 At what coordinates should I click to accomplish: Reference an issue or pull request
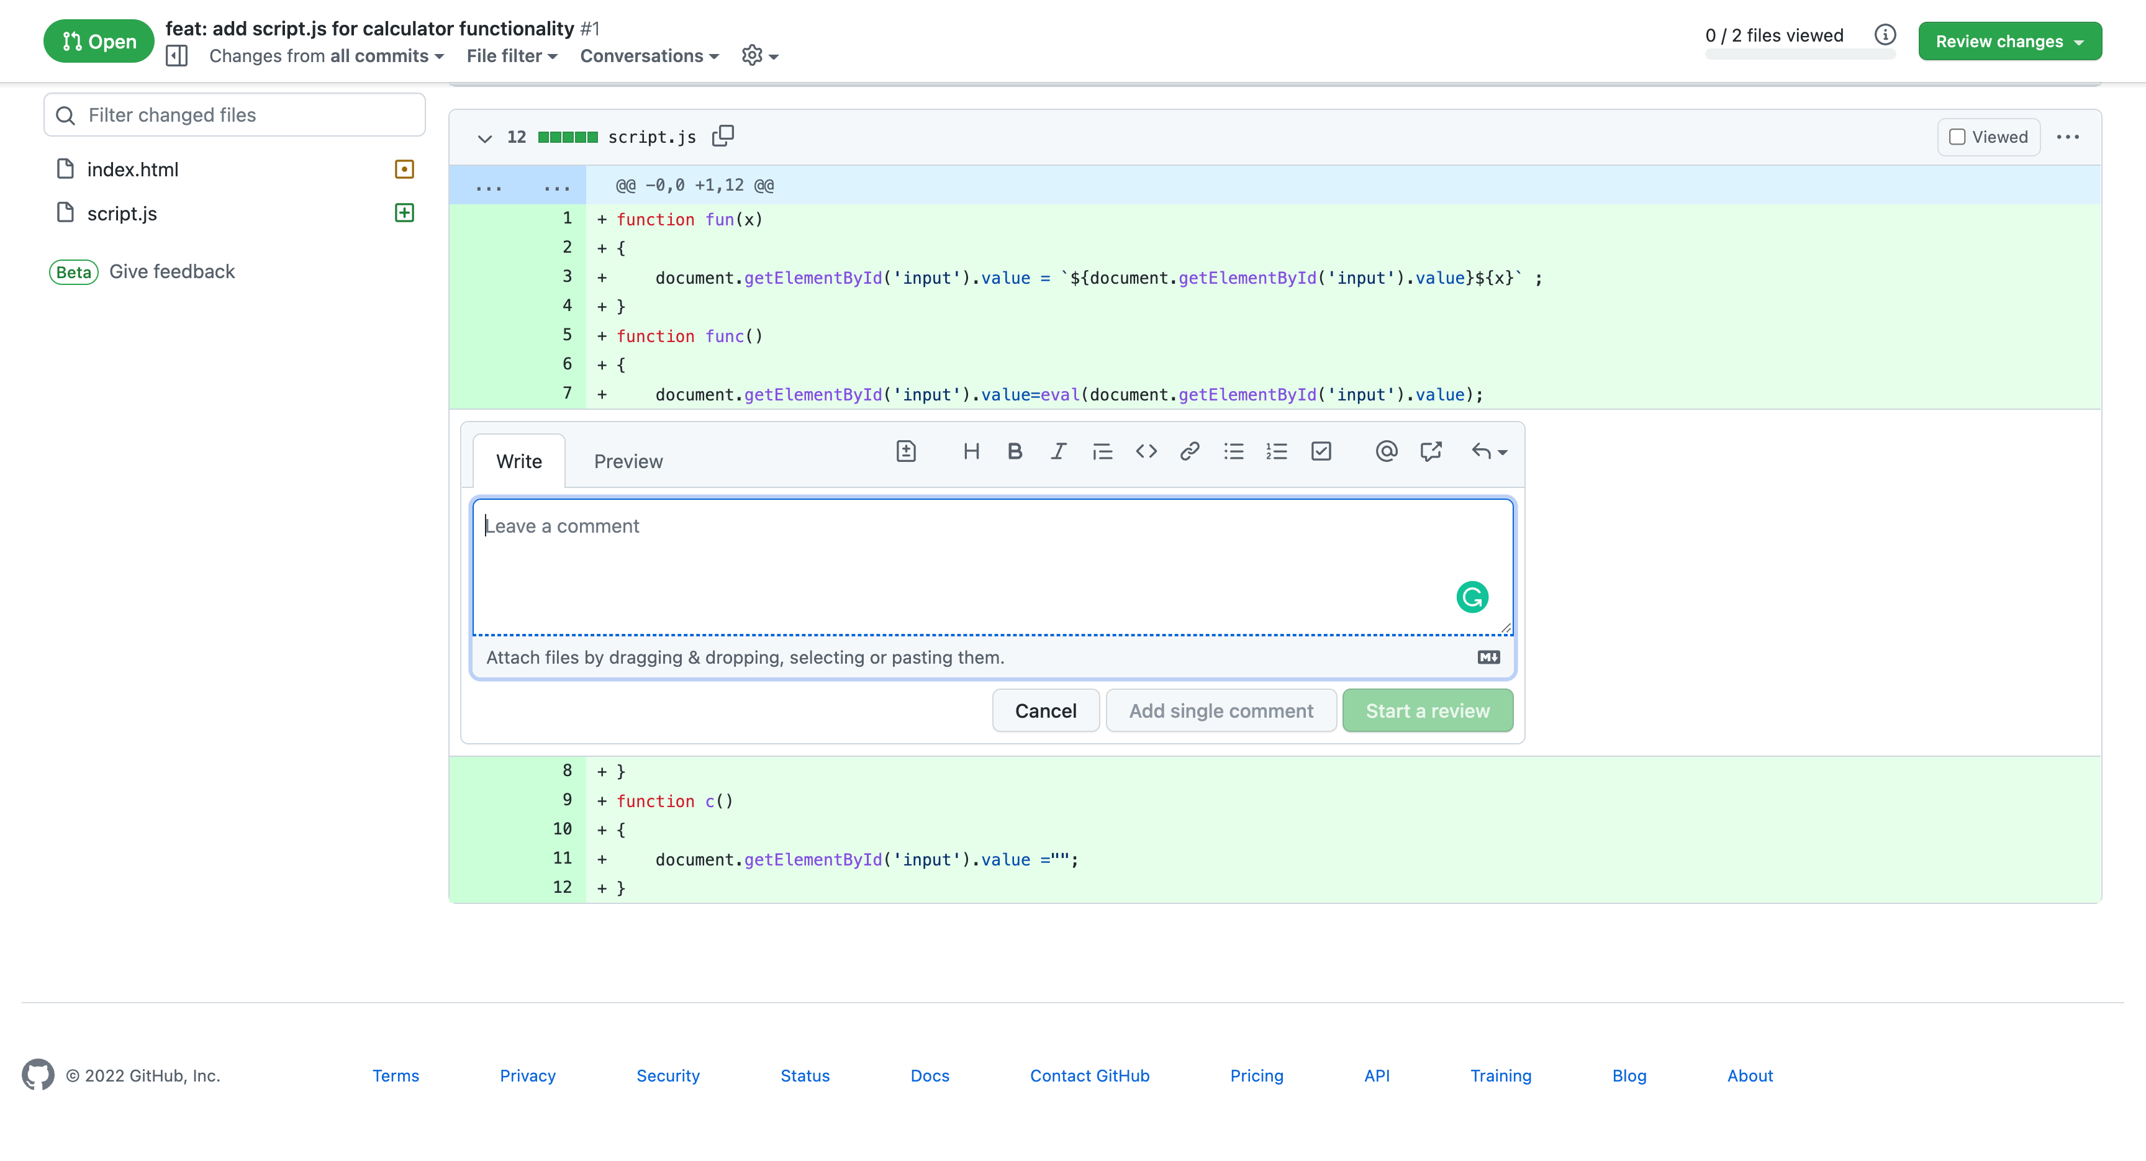coord(1431,451)
